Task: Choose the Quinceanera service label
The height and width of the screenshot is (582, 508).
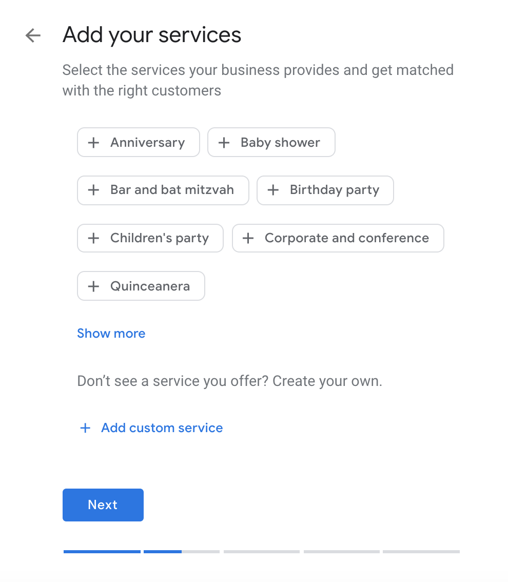Action: click(x=150, y=286)
